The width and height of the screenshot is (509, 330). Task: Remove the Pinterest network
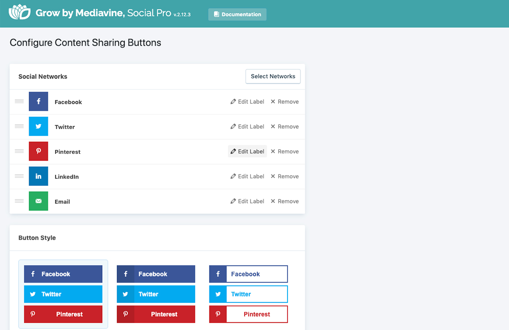point(285,151)
